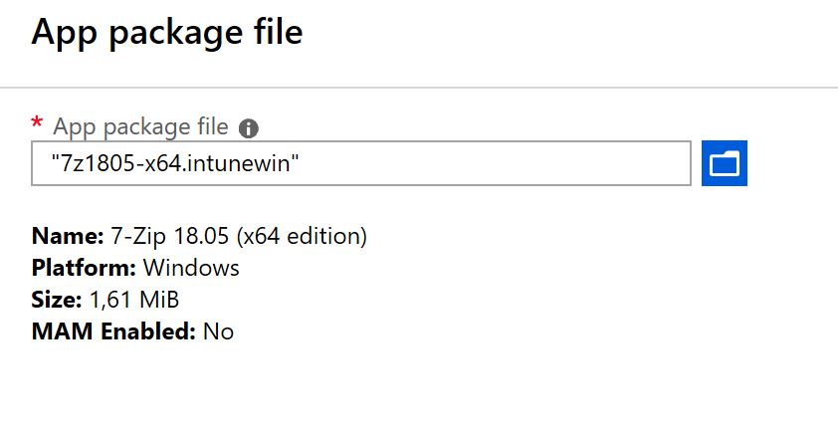This screenshot has width=838, height=436.
Task: Click the App package file field label
Action: coord(140,127)
